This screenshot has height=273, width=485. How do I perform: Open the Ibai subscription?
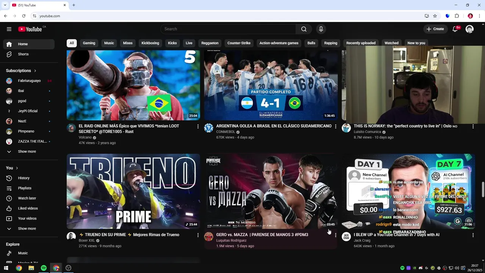point(29,91)
